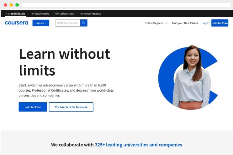
Task: Open the For Universities tab
Action: 64,14
